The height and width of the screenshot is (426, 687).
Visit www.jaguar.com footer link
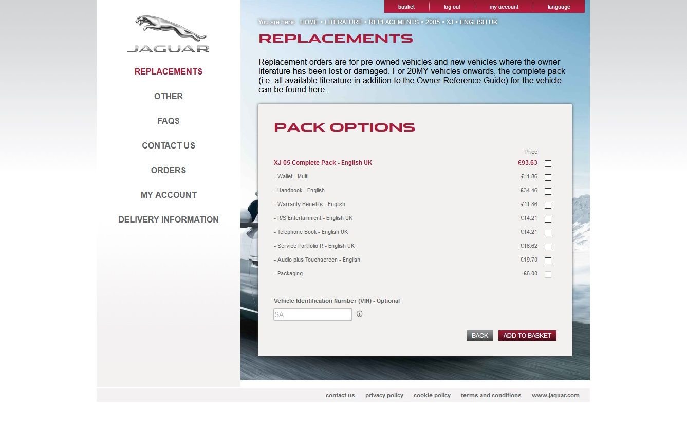click(x=555, y=395)
